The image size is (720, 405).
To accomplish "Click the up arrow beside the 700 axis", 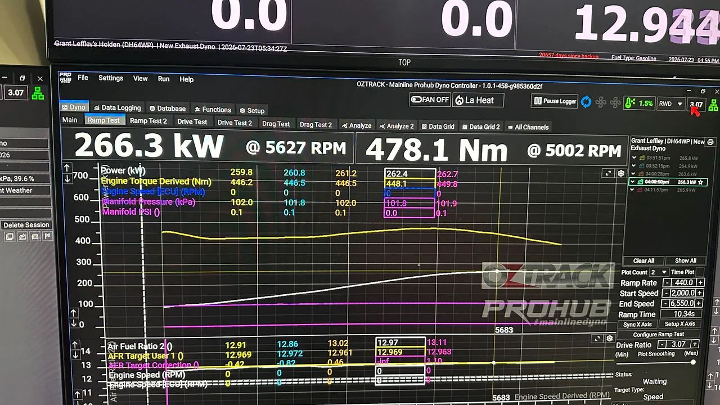I will [x=67, y=168].
